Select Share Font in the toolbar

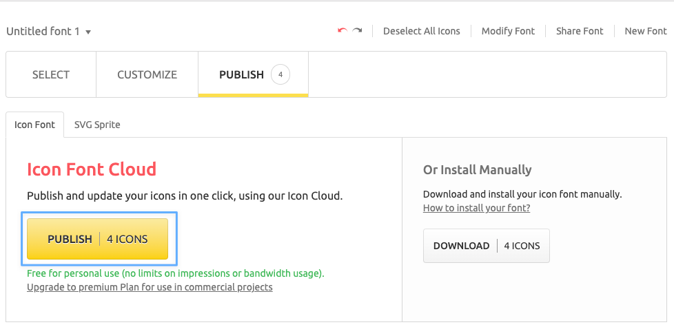point(580,31)
